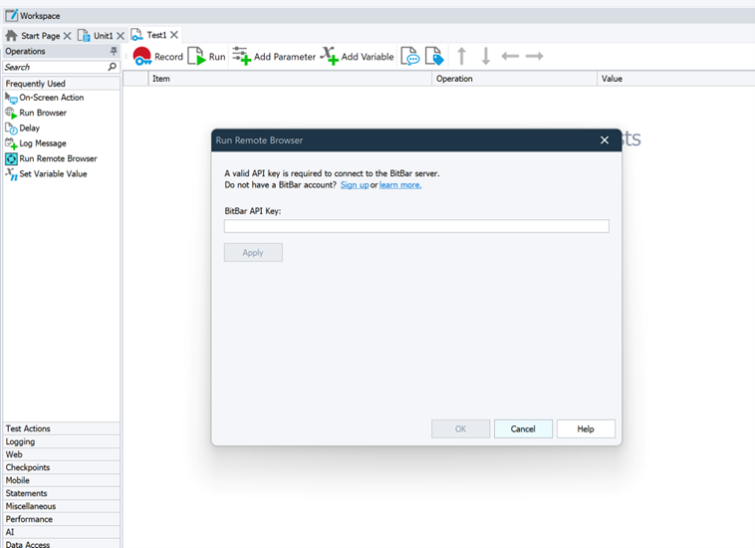Click OK in Run Remote Browser dialog
This screenshot has width=755, height=548.
click(461, 429)
